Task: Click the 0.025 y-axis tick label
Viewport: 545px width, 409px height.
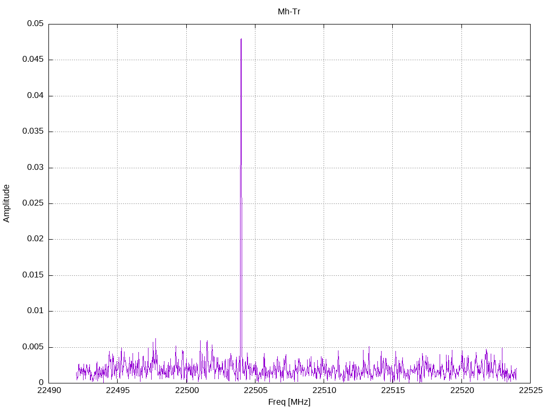Action: click(x=33, y=203)
